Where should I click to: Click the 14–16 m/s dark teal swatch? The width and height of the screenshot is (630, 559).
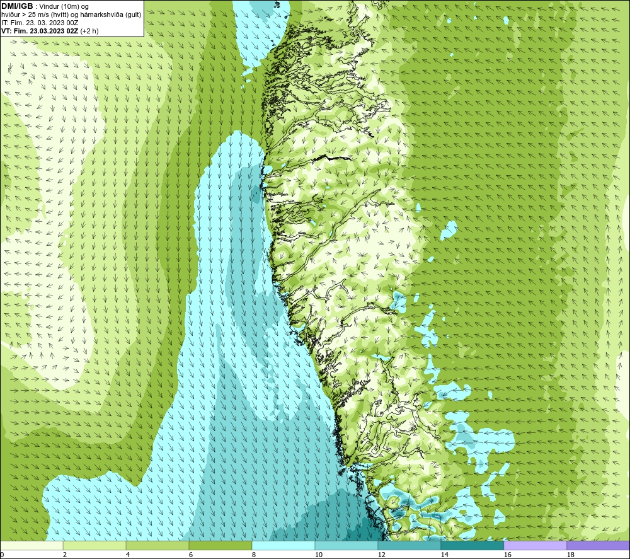click(472, 546)
